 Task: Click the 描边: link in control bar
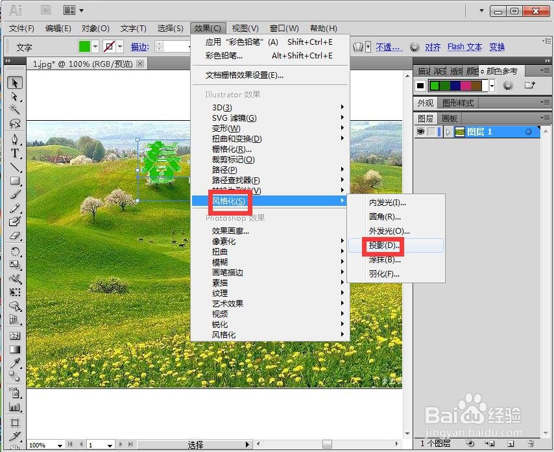140,47
